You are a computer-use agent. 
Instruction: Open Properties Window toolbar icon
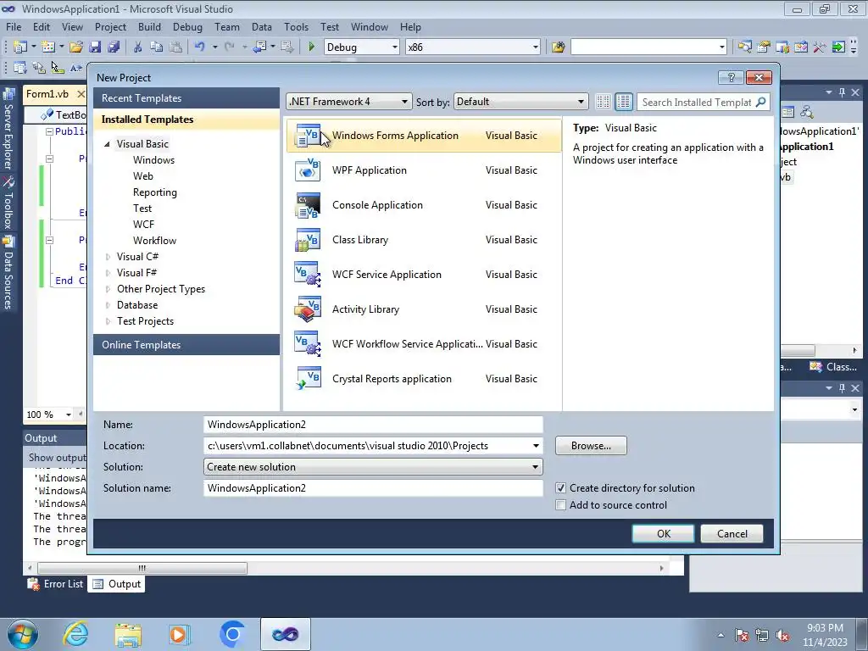click(764, 47)
